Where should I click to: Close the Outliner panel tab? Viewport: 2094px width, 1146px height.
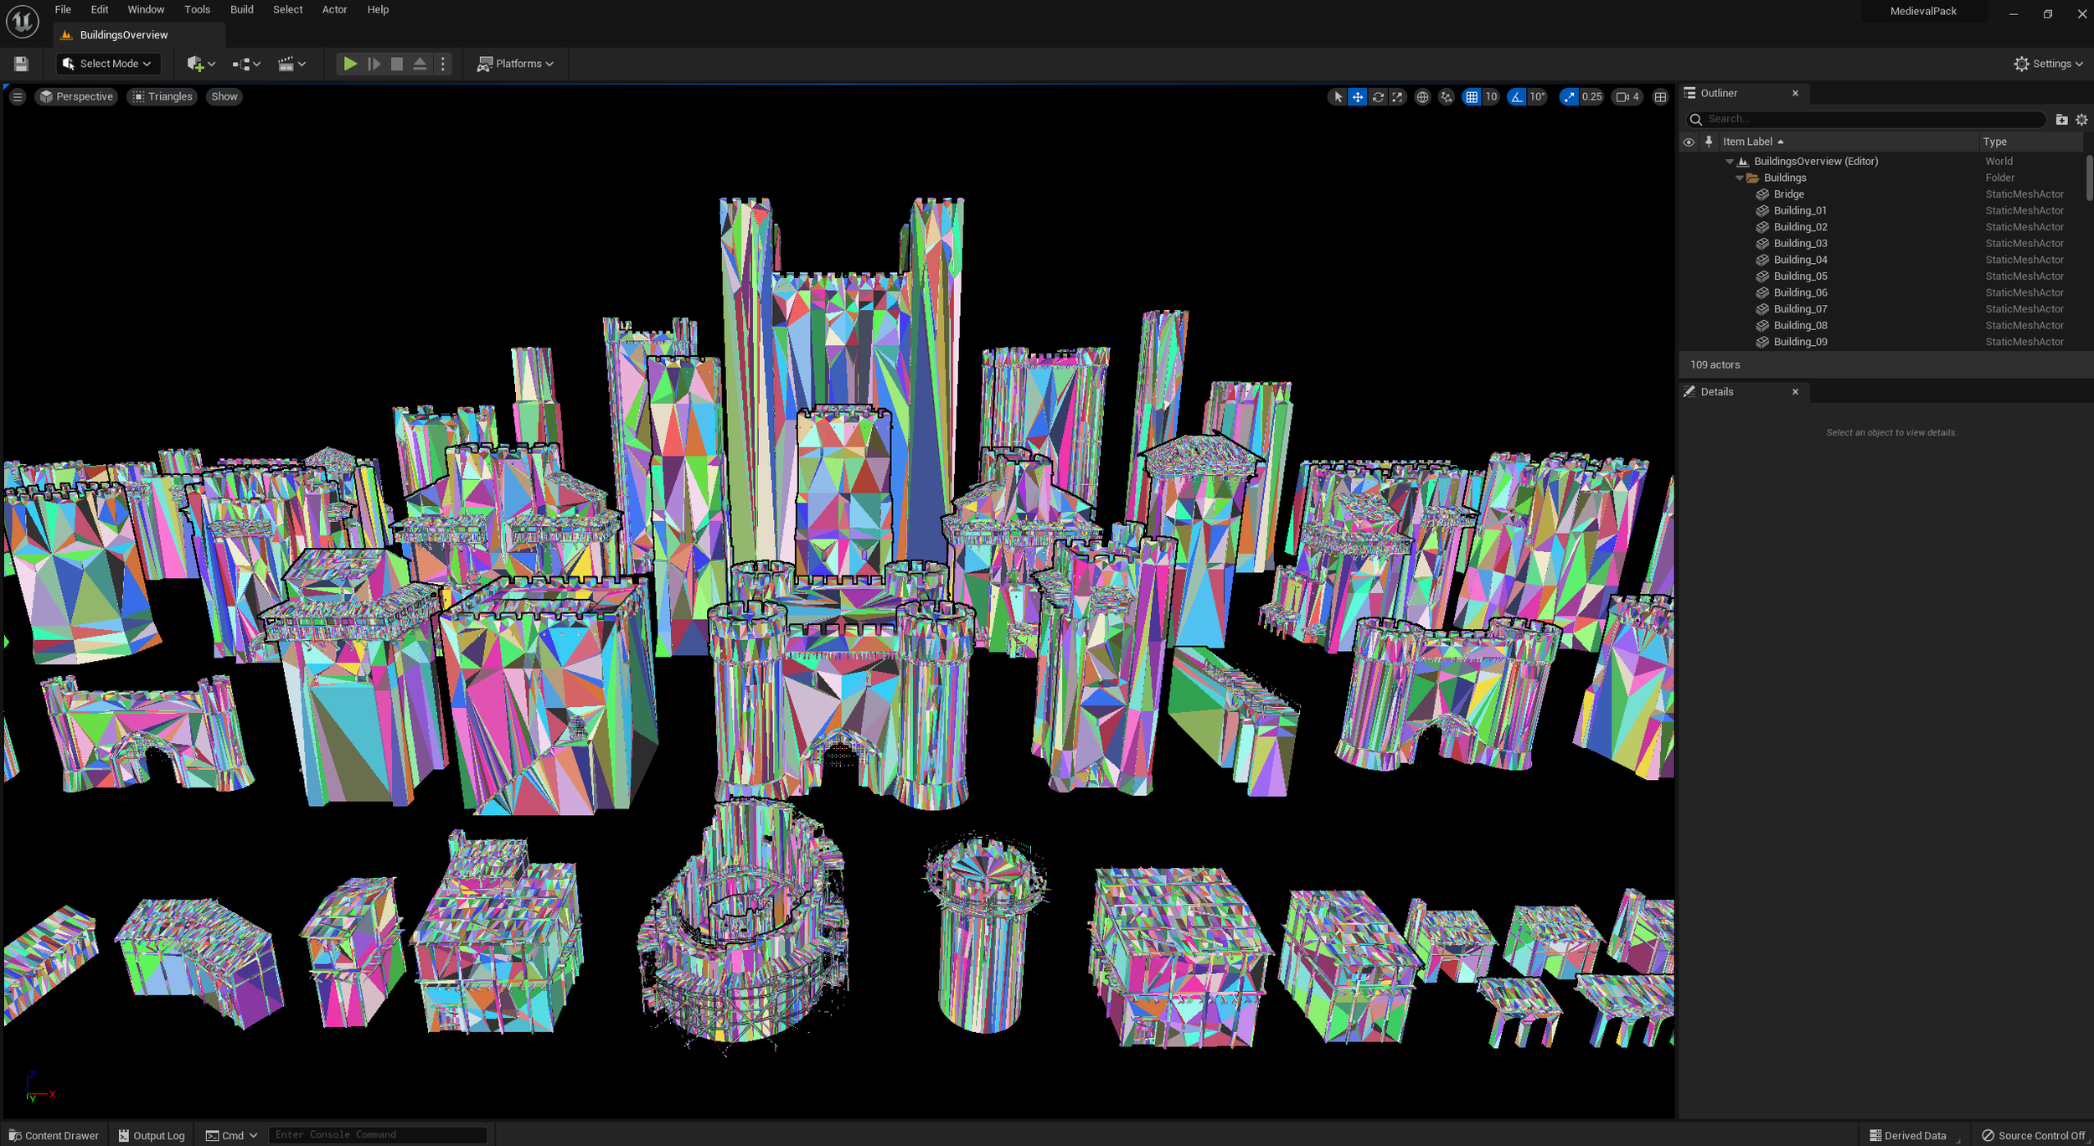coord(1795,94)
